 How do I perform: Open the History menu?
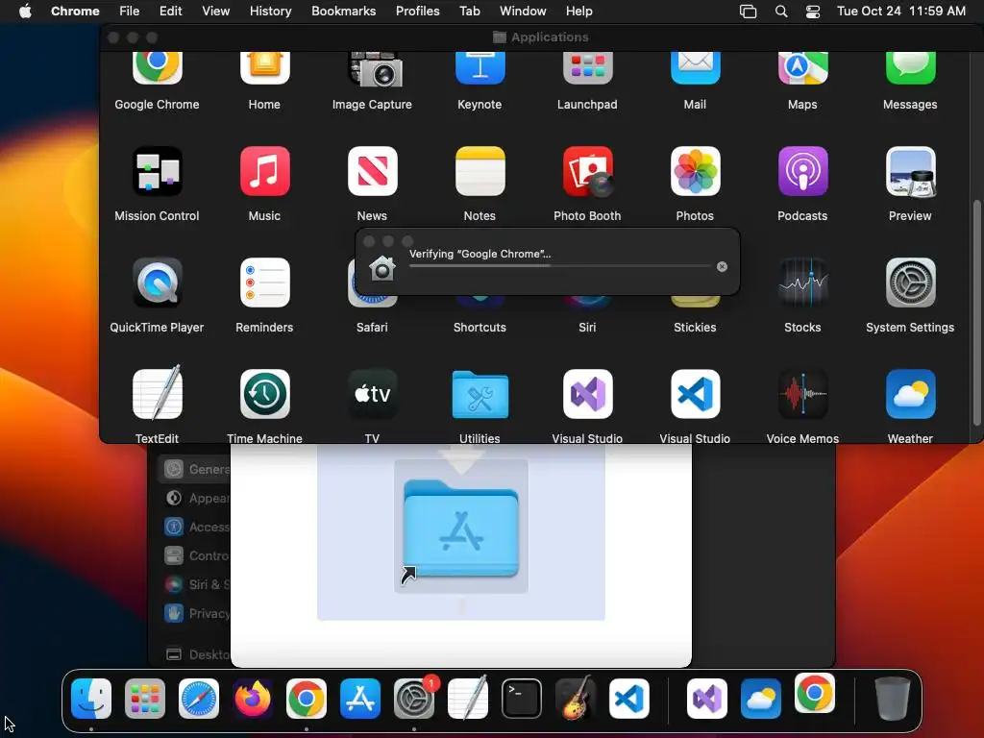pos(270,11)
